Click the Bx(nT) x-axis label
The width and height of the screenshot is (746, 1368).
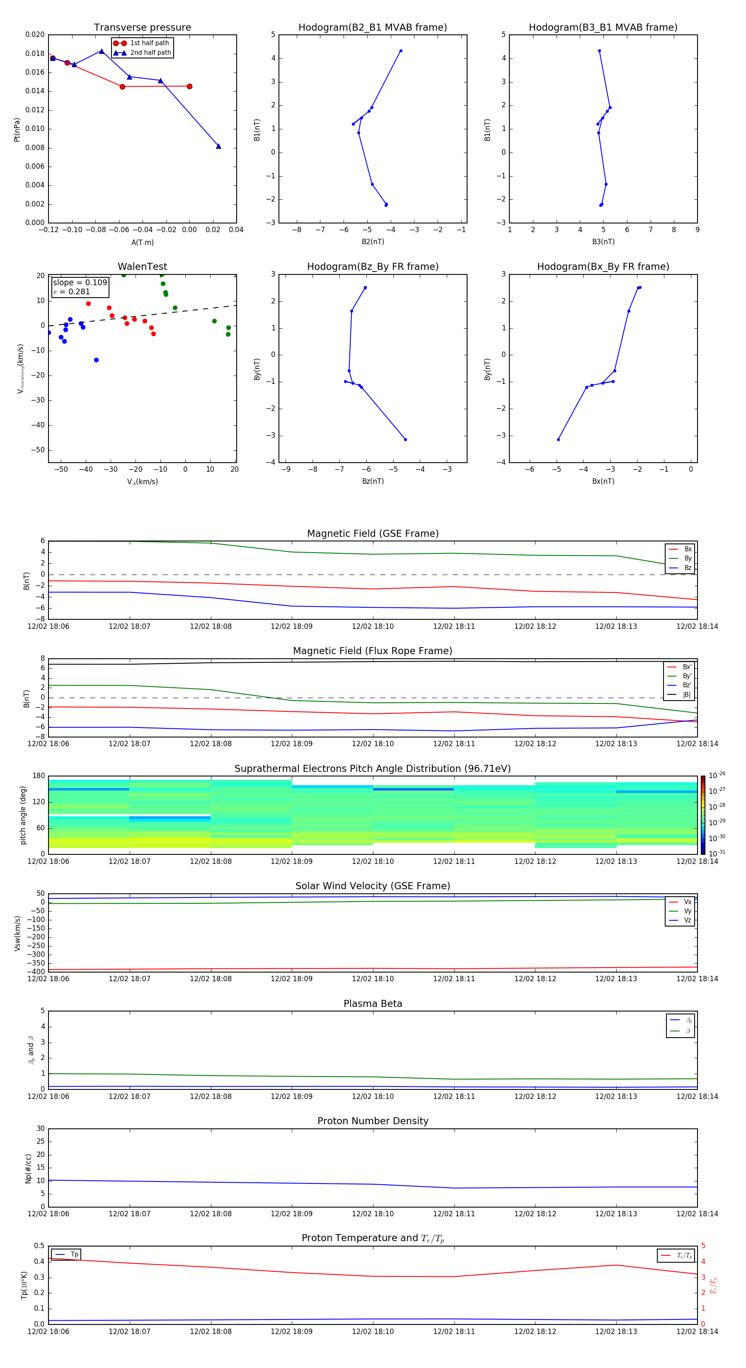[603, 482]
